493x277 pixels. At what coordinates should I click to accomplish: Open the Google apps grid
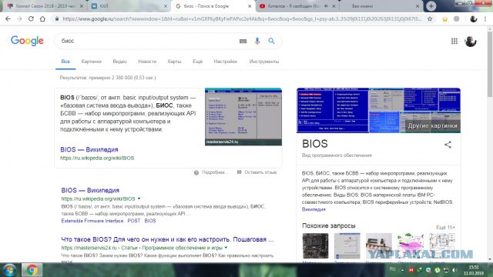(x=454, y=41)
